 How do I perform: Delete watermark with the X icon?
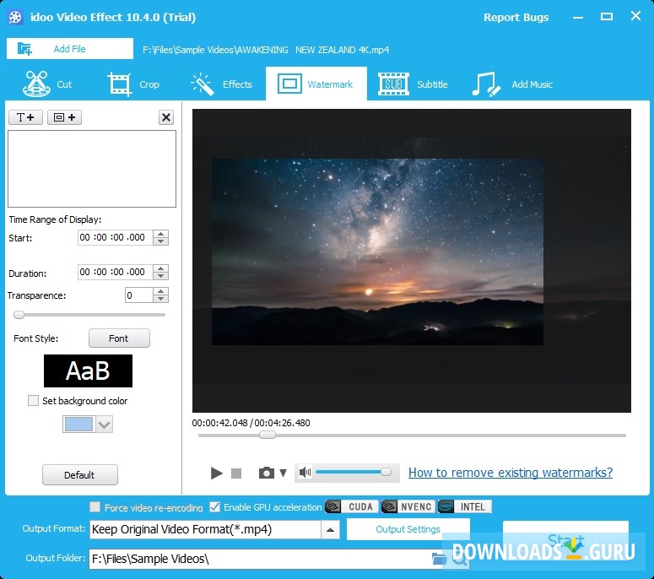pos(166,117)
